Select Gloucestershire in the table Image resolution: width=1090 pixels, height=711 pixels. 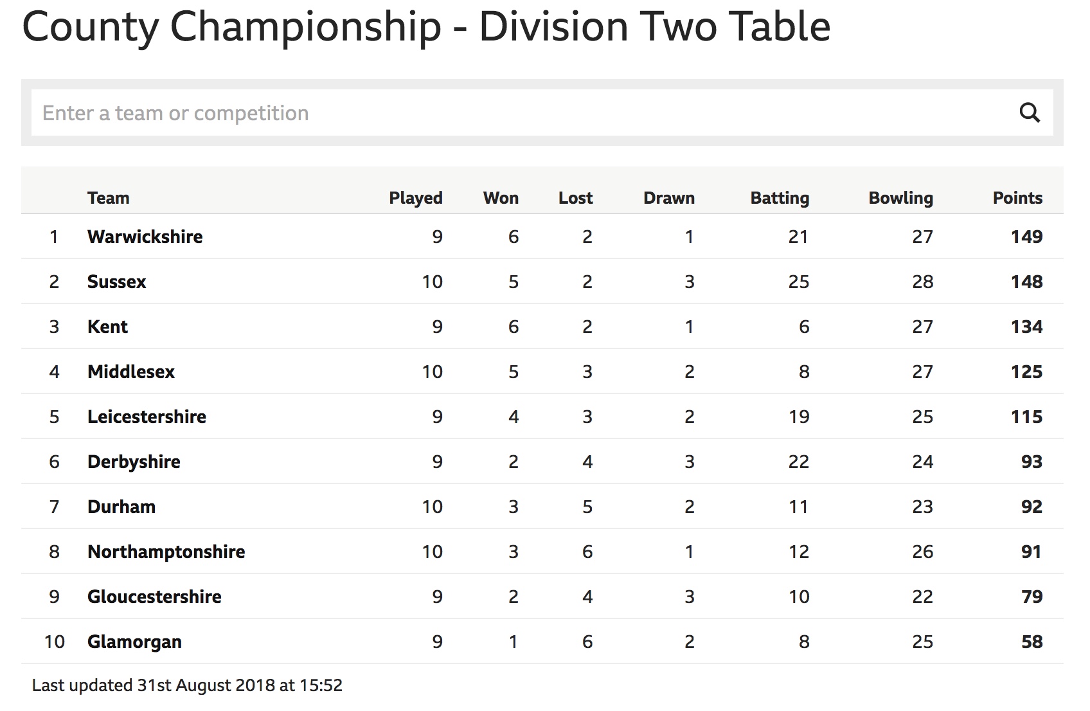(x=154, y=597)
